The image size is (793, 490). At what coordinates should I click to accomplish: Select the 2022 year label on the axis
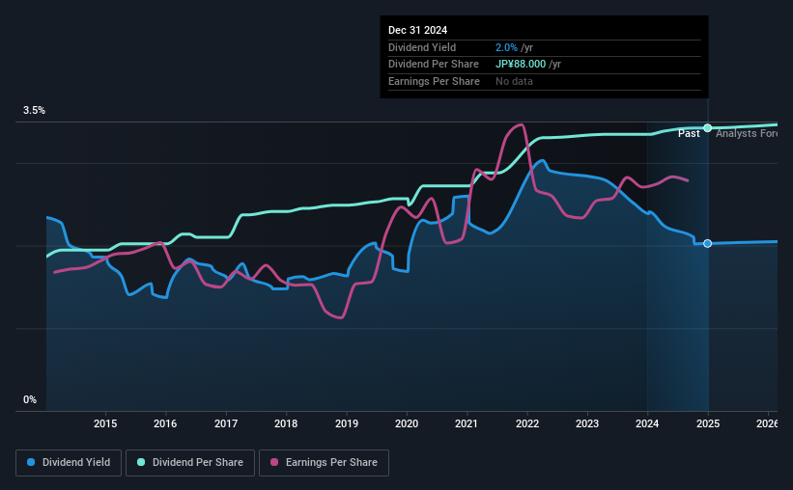(527, 423)
